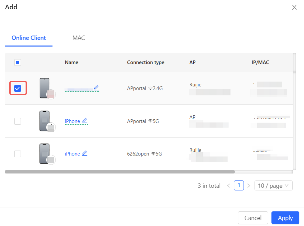304x226 pixels.
Task: Toggle the select-all checkbox in the table header
Action: tap(18, 62)
